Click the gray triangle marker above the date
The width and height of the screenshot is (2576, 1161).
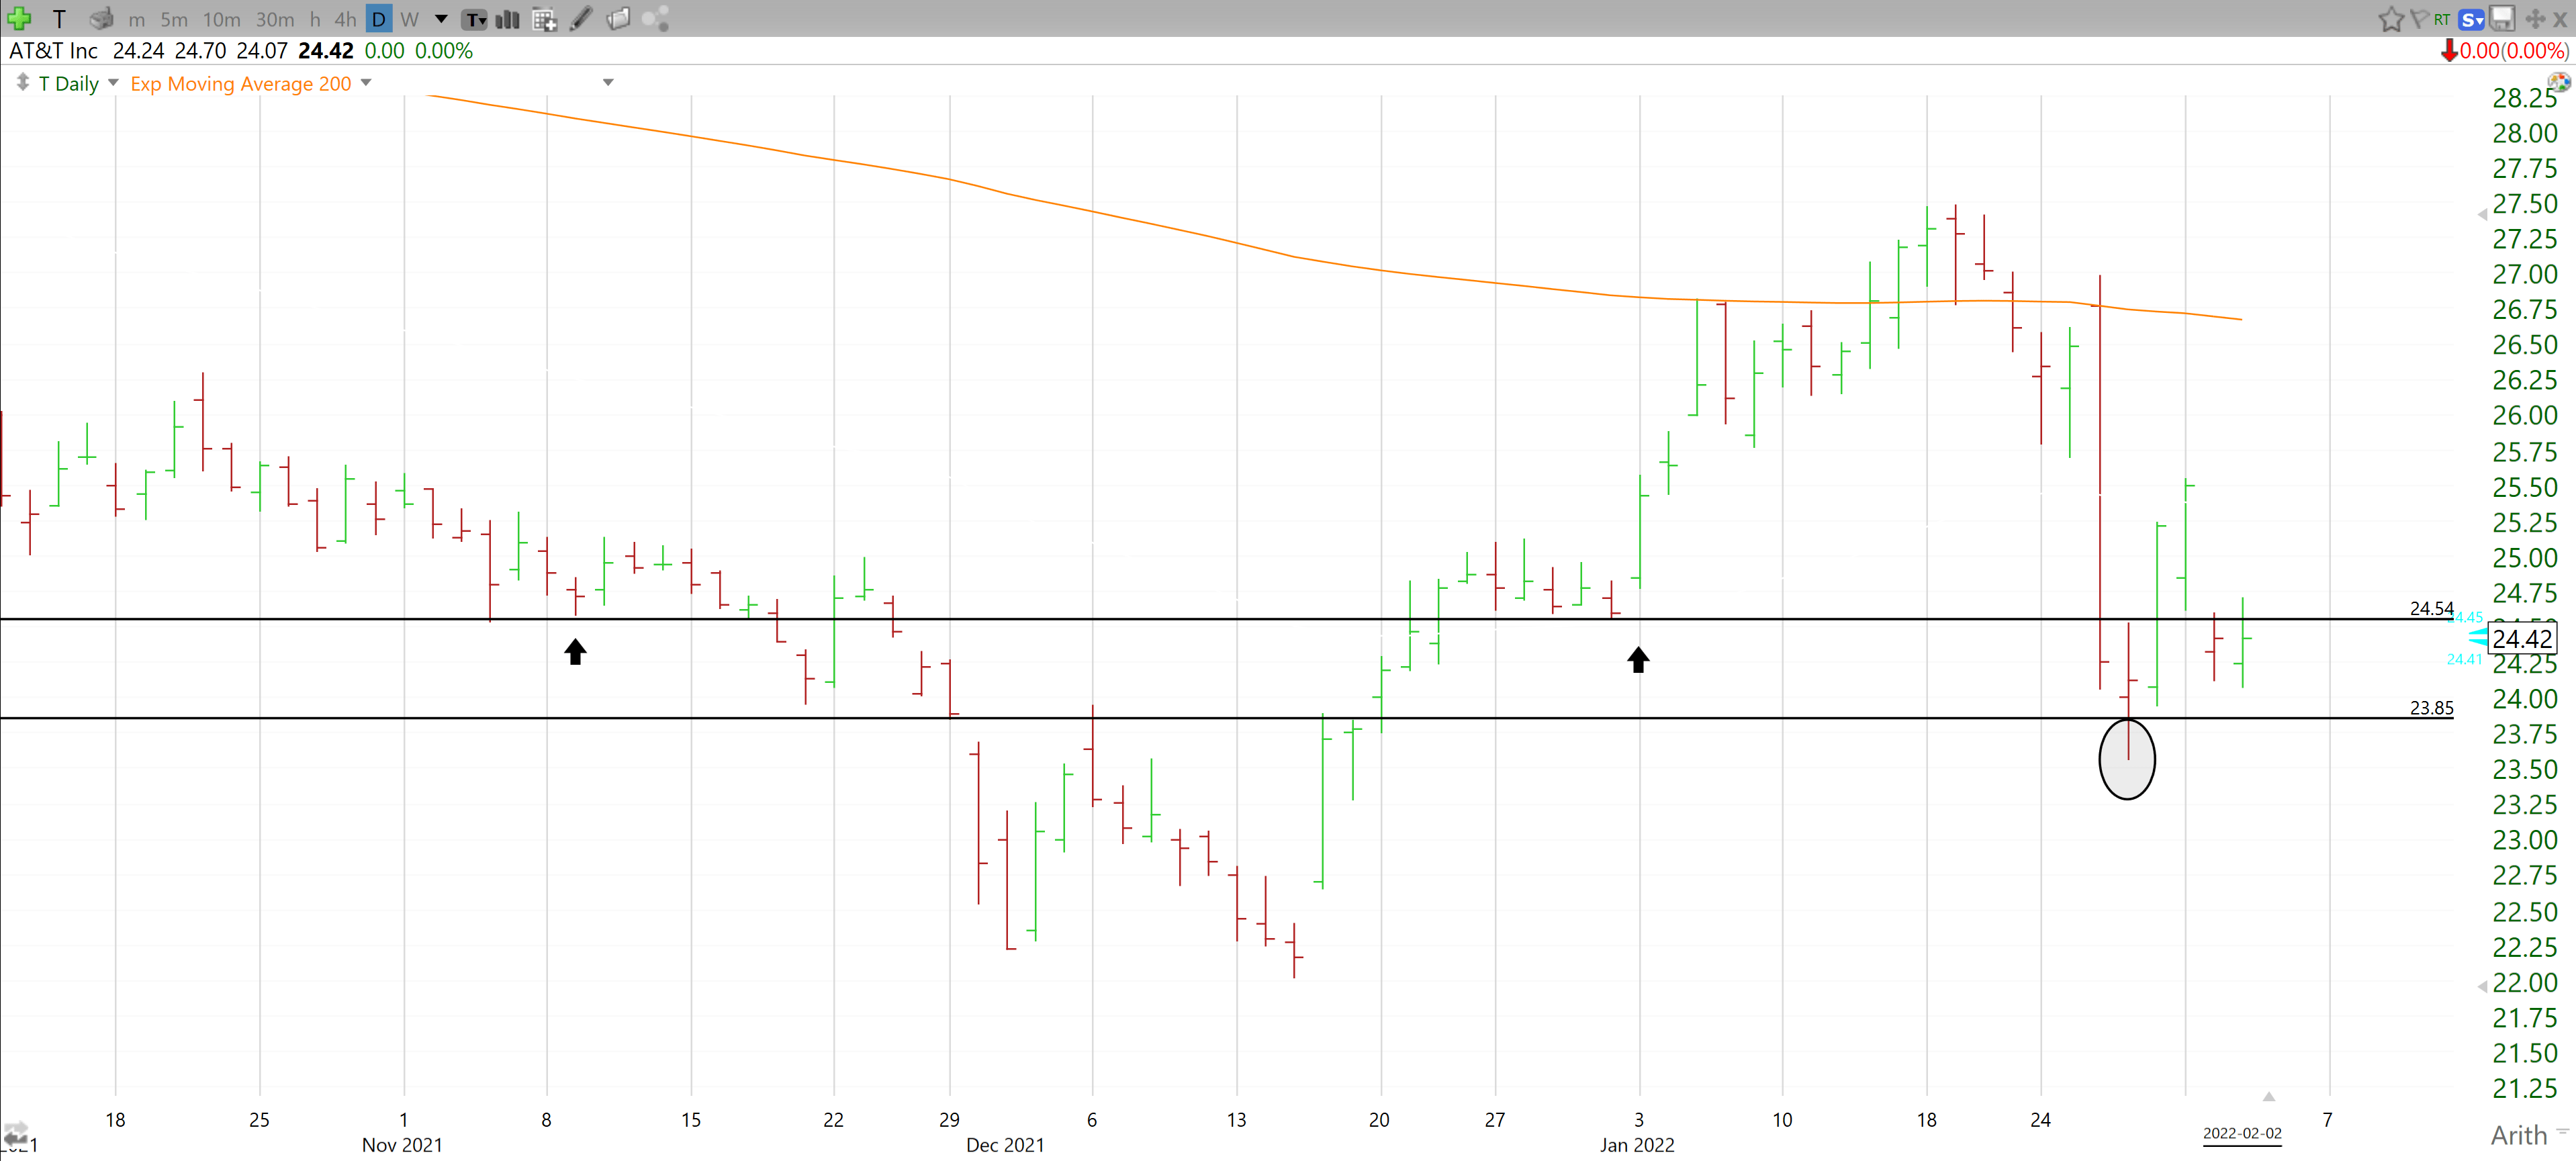2269,1097
